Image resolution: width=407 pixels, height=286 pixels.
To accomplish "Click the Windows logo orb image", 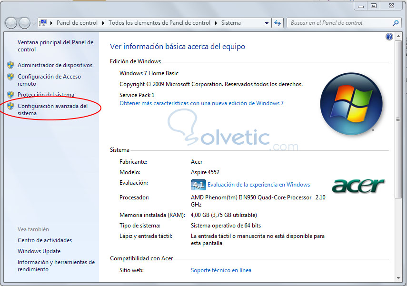I will pos(351,104).
